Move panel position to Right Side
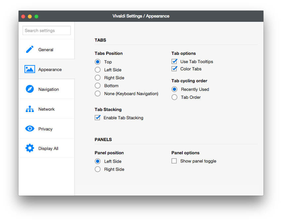Screen dimensions: 282x222 click(98, 169)
